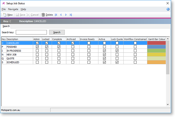Select the green IN PROGRESS Gantt colour
The image size is (175, 117).
[157, 51]
